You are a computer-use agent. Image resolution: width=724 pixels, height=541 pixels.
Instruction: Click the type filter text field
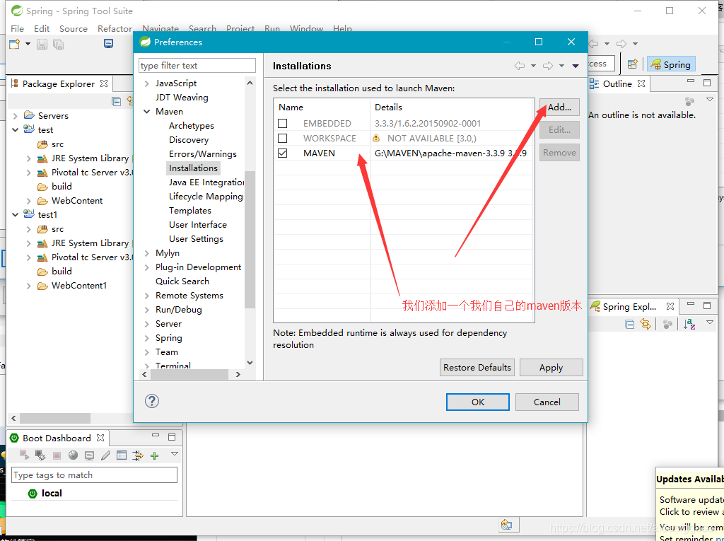click(x=197, y=66)
